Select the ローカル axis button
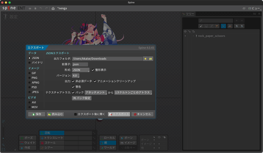This screenshot has width=263, height=153. click(108, 138)
